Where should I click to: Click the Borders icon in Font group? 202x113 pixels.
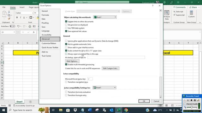pyautogui.click(x=31, y=18)
